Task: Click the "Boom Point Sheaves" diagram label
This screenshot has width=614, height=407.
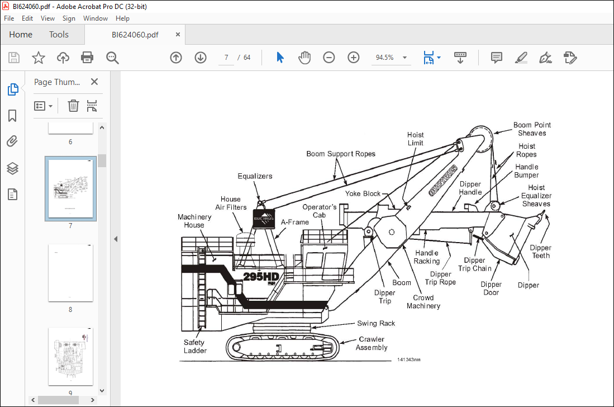Action: point(532,129)
